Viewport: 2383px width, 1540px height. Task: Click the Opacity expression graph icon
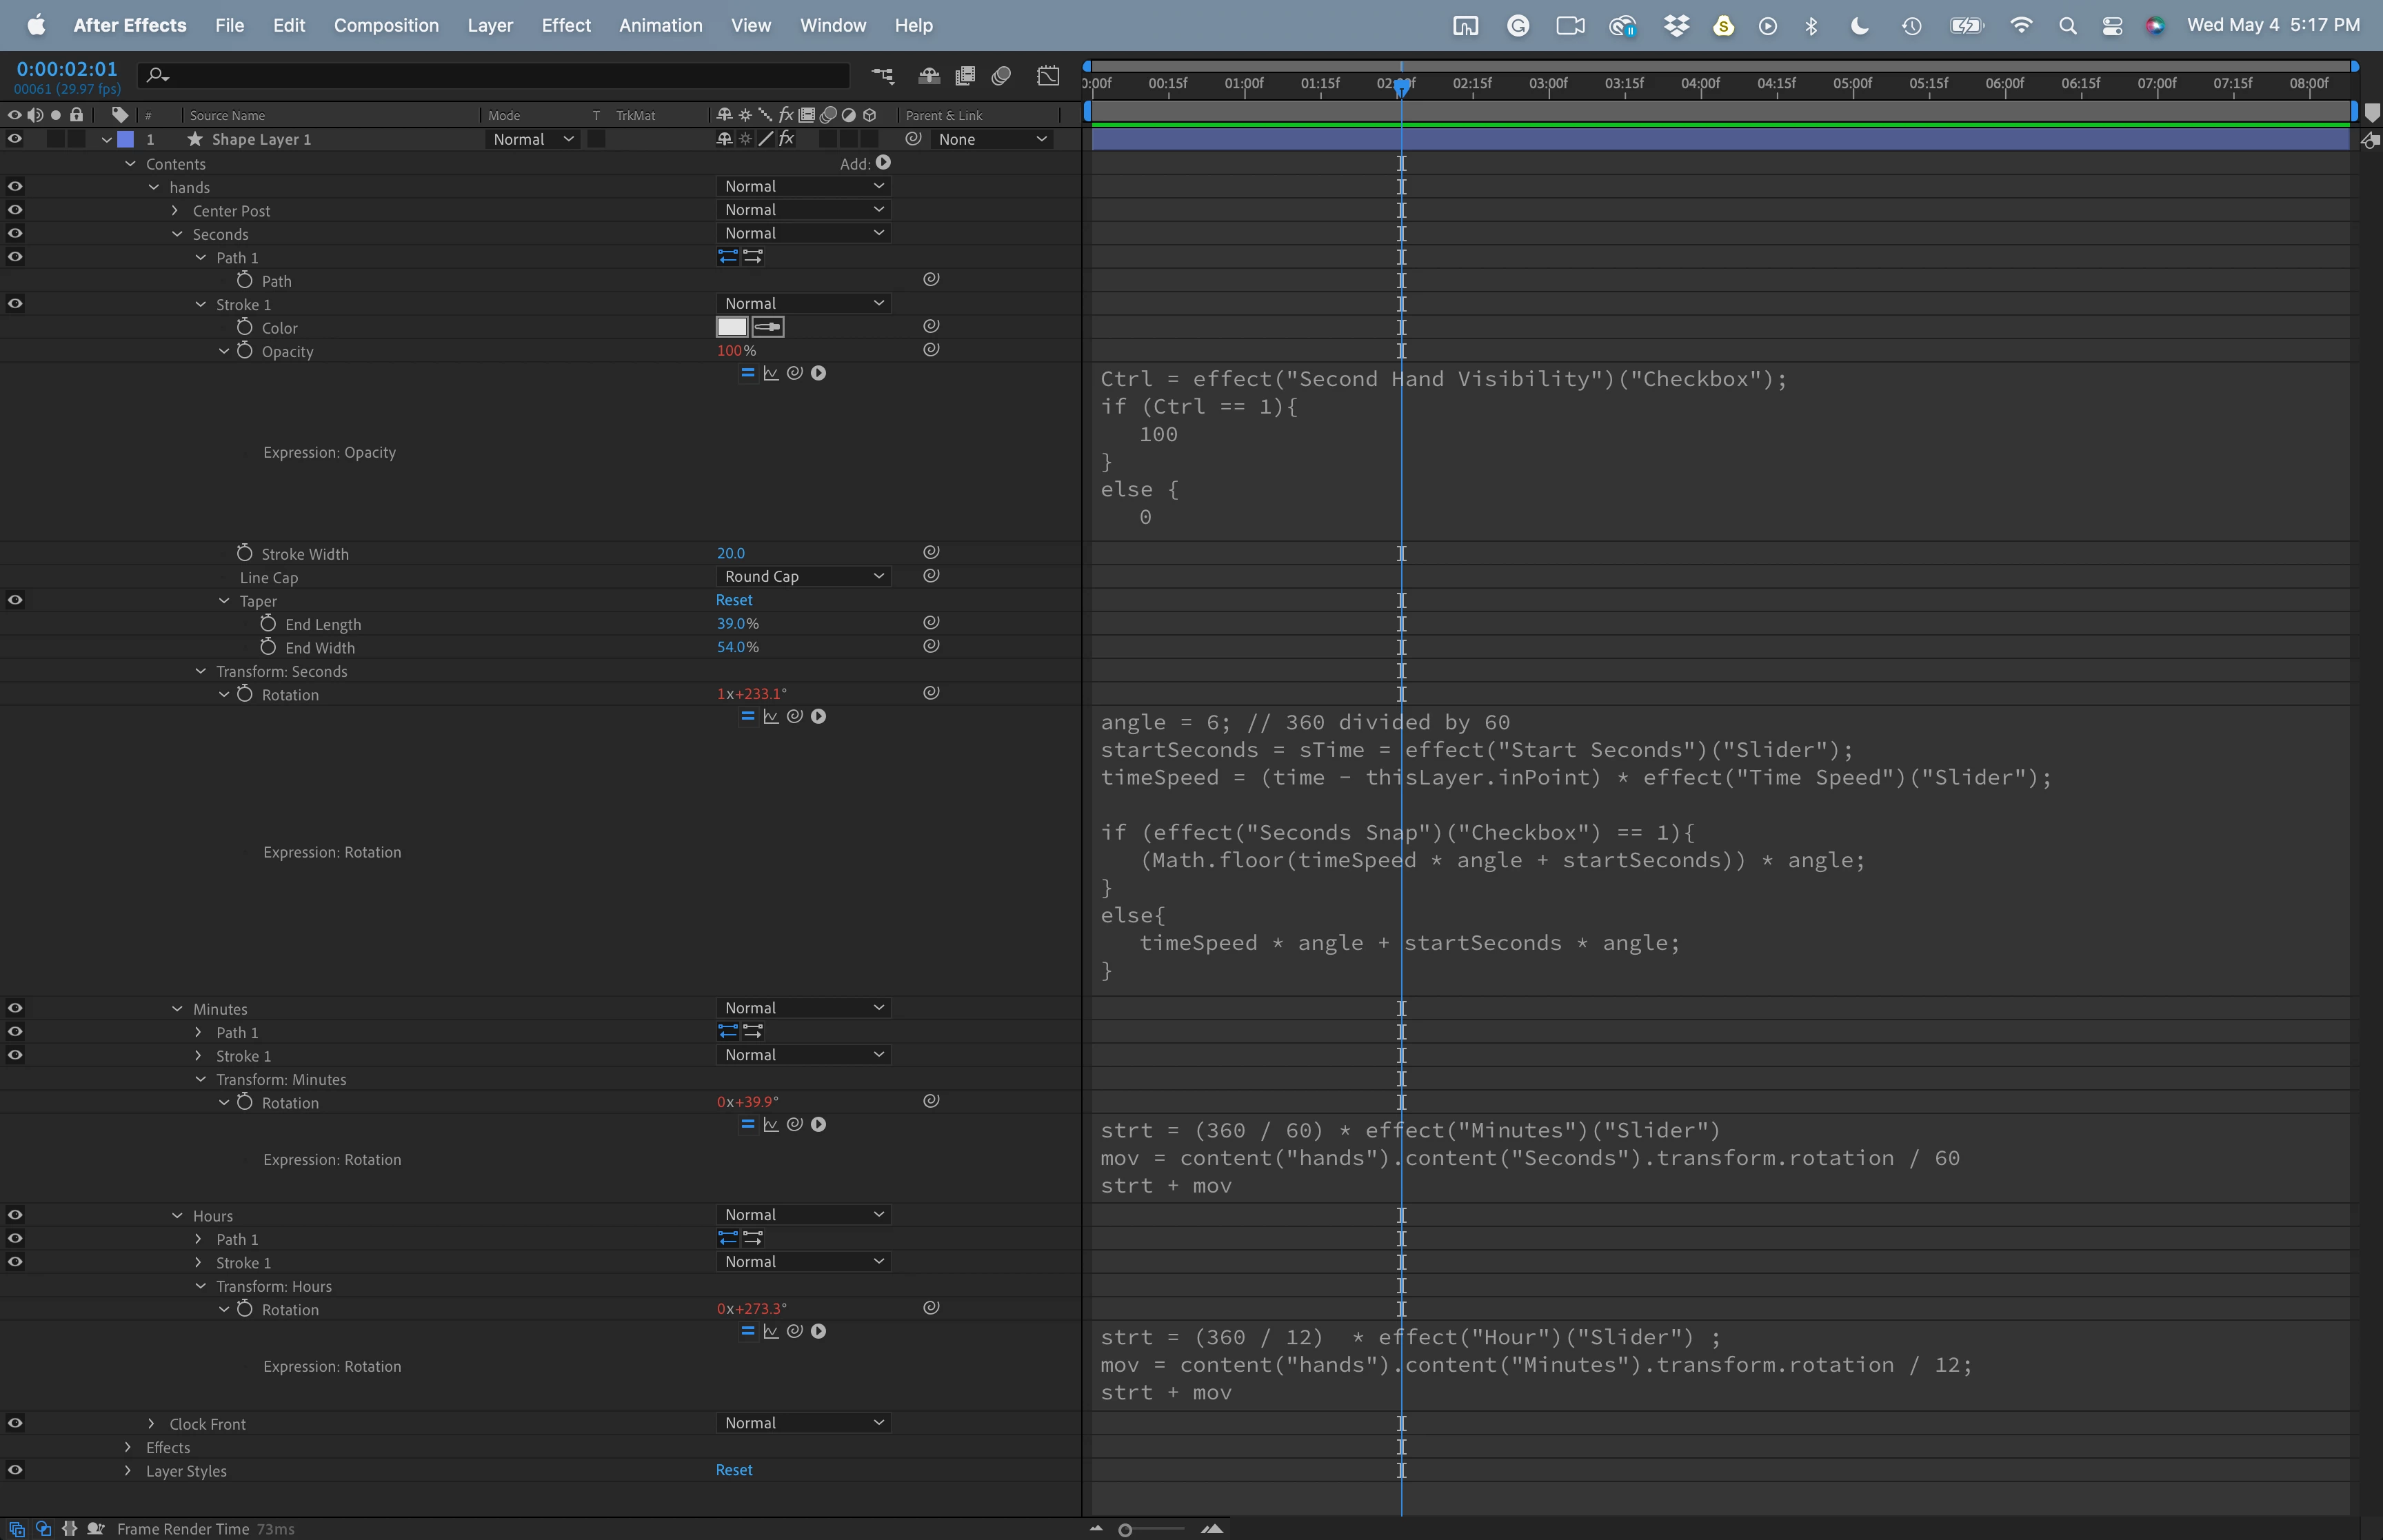[771, 373]
